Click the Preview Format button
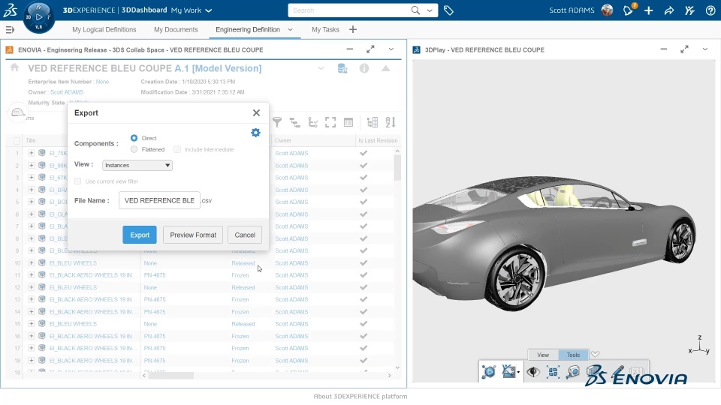This screenshot has width=721, height=405. pyautogui.click(x=193, y=235)
